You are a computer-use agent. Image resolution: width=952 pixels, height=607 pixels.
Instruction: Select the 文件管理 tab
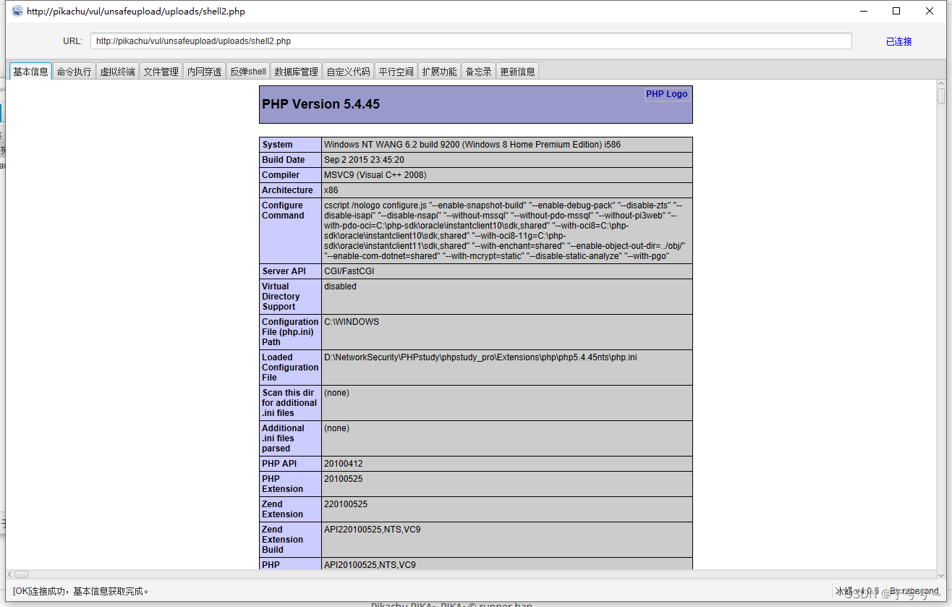click(161, 72)
